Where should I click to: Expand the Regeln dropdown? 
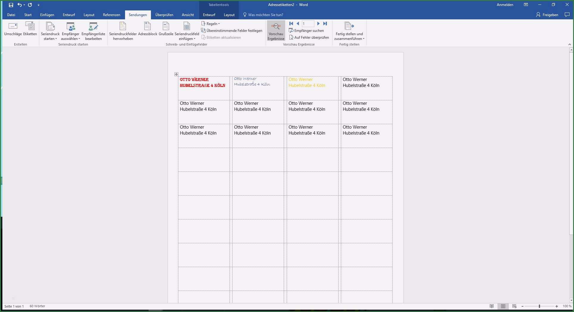pos(212,24)
